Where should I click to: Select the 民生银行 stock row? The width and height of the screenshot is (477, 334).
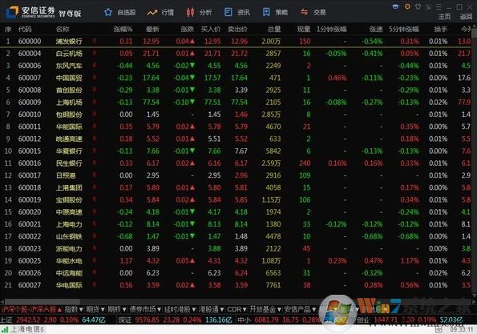coord(236,163)
